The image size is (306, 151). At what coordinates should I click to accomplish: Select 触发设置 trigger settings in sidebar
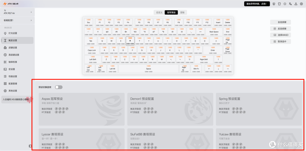click(17, 41)
